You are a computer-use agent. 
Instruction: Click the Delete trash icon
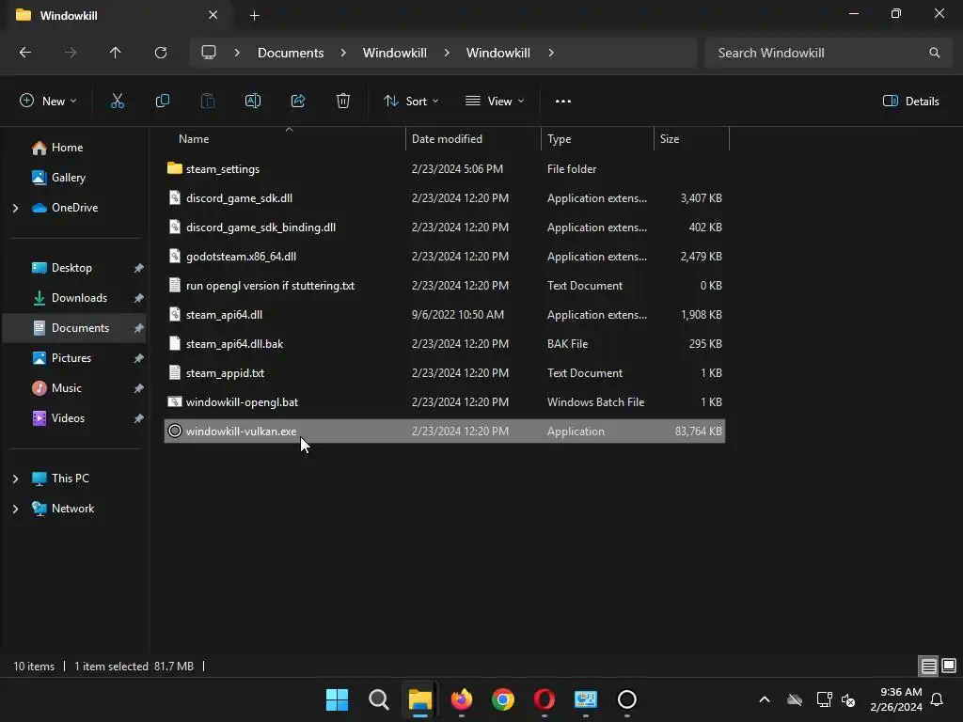tap(343, 102)
